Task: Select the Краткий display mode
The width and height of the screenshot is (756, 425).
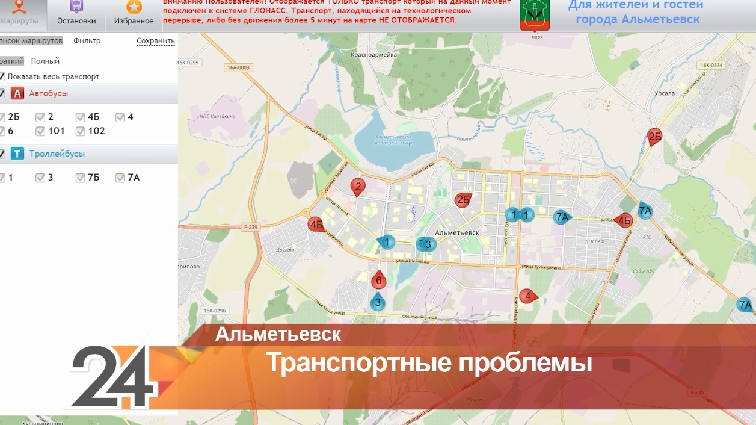Action: pyautogui.click(x=12, y=61)
